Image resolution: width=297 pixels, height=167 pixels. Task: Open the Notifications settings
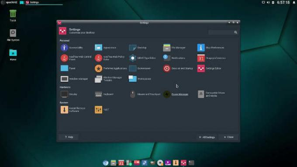click(x=174, y=58)
